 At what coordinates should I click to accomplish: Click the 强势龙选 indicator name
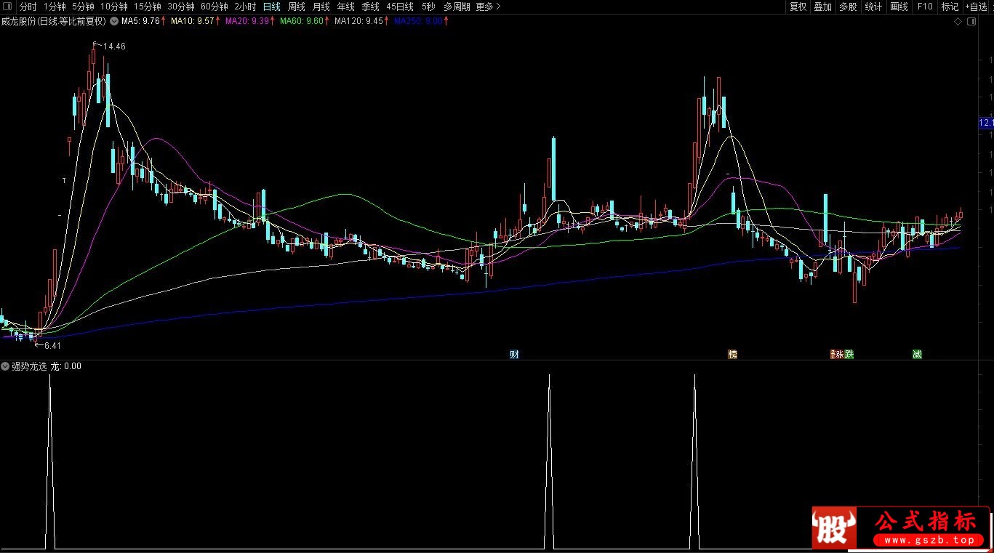29,366
